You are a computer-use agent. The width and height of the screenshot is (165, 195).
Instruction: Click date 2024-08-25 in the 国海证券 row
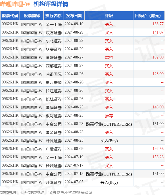pos(74,107)
